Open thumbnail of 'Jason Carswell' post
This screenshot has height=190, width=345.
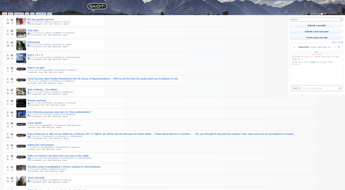[21, 181]
